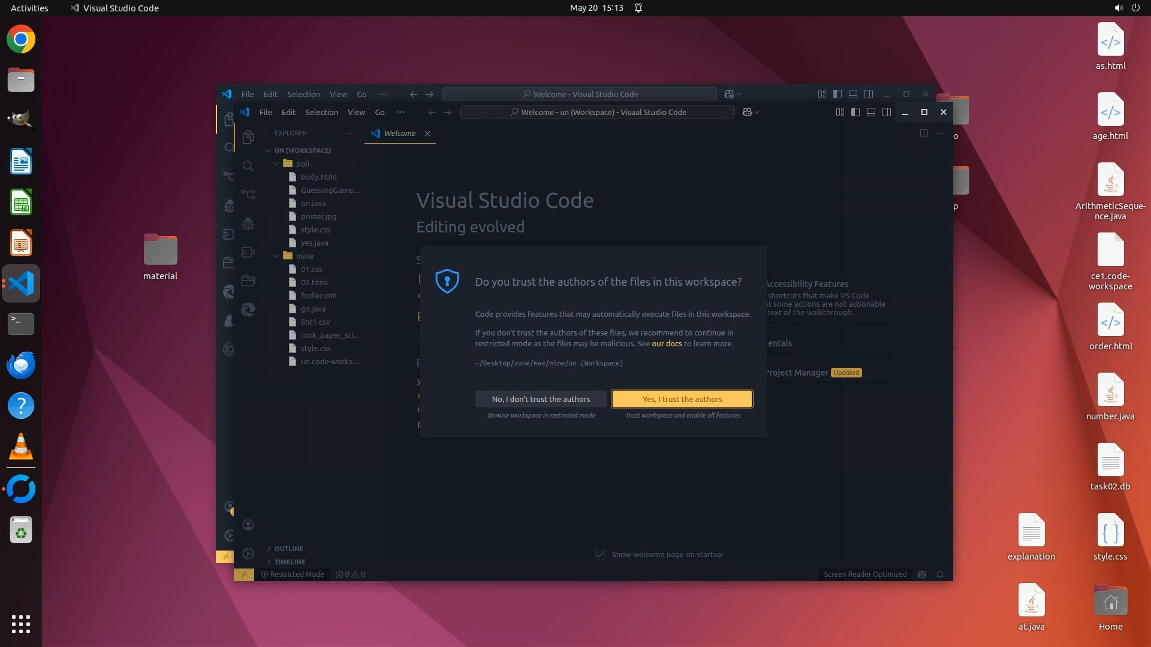Image resolution: width=1151 pixels, height=647 pixels.
Task: Click the command center search field
Action: (597, 112)
